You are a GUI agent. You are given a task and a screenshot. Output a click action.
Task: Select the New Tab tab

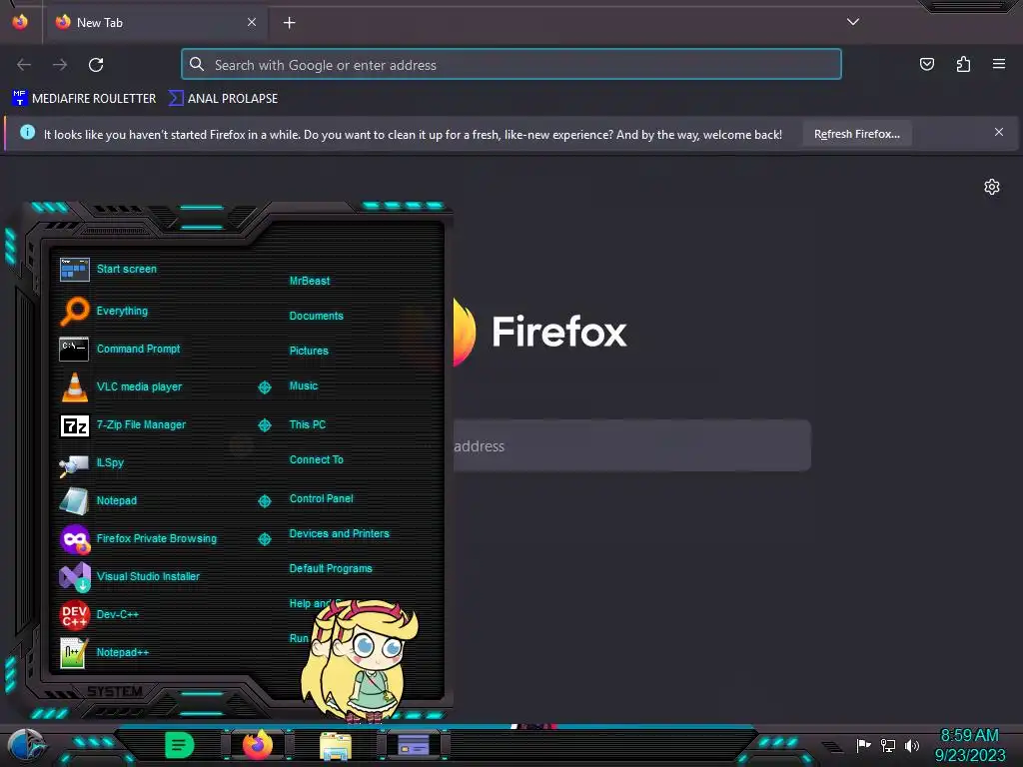coord(157,23)
